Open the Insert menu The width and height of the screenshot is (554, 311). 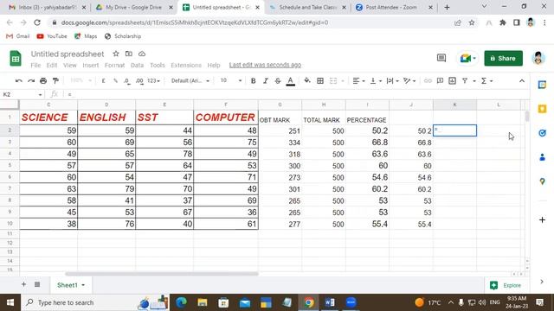90,66
